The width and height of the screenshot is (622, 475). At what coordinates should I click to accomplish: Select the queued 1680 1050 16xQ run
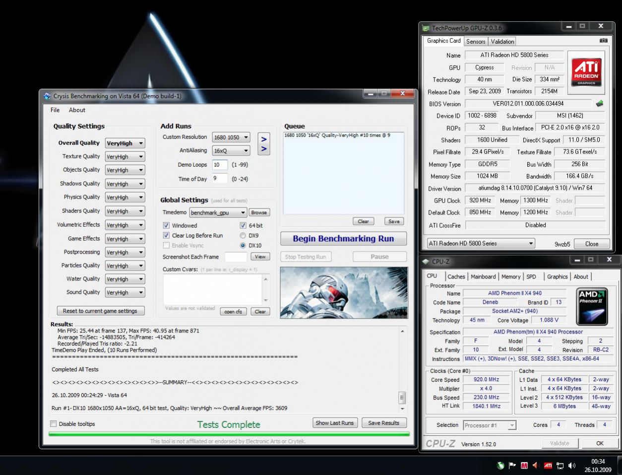point(337,135)
